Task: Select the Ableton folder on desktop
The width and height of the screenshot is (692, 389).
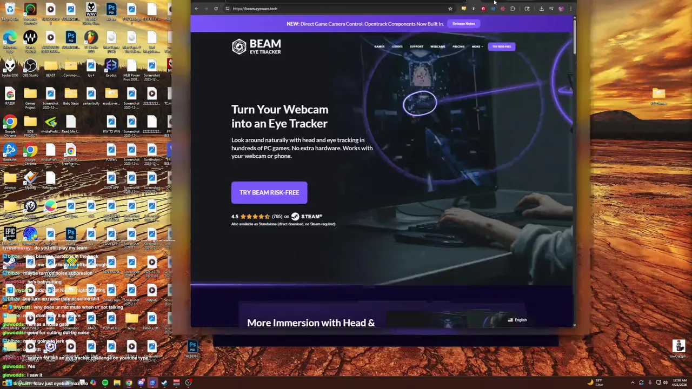Action: coord(10,181)
